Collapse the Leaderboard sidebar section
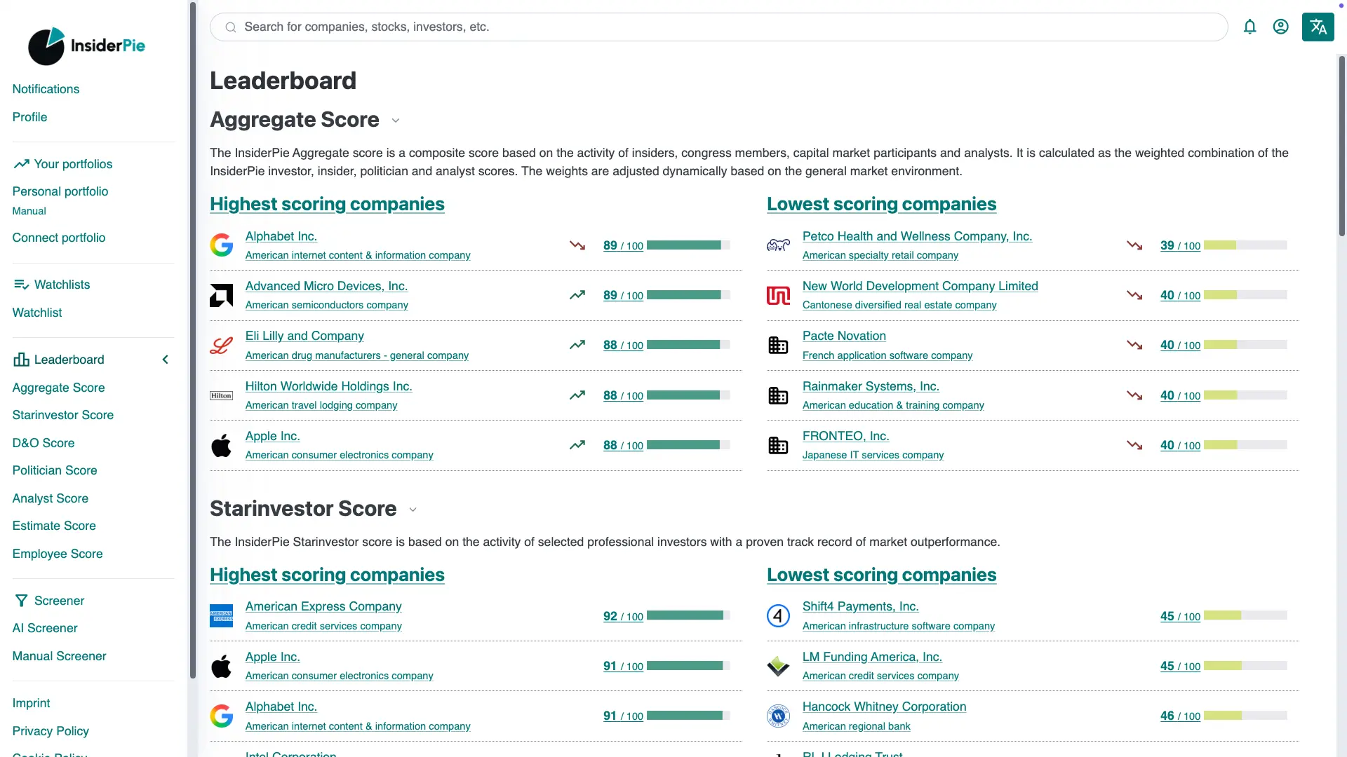 [x=166, y=360]
